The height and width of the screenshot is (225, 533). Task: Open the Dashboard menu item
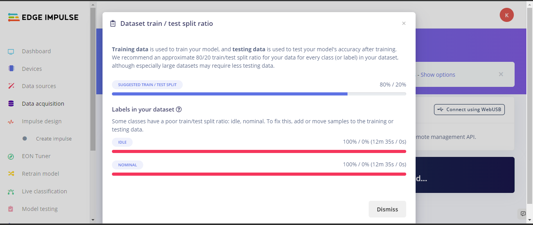point(36,51)
